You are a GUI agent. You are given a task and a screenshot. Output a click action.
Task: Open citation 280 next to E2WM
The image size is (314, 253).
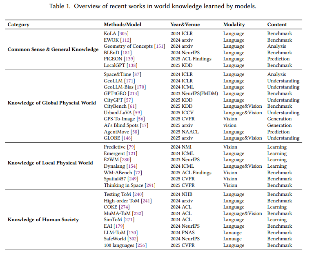point(126,160)
